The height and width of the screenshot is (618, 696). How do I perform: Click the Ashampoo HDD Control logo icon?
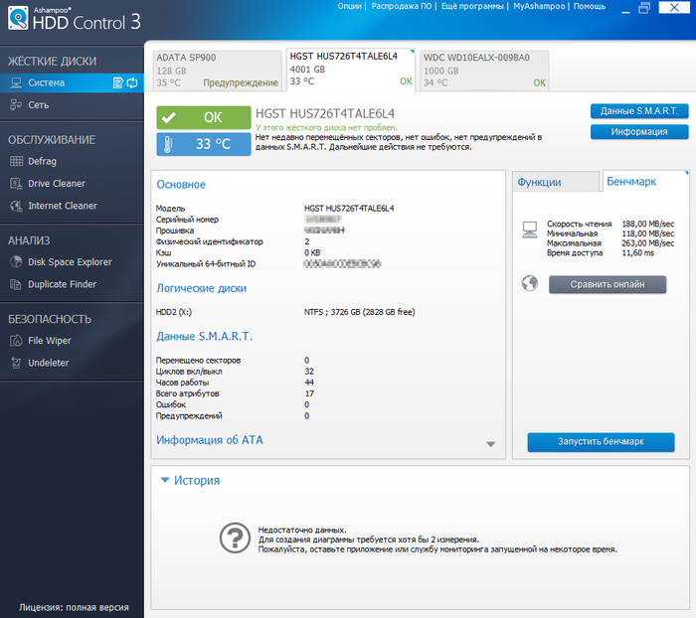[x=18, y=18]
